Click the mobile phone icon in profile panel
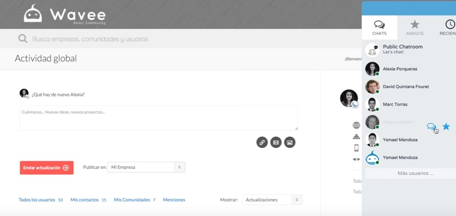Viewport: 456px width, 216px height. click(x=356, y=148)
